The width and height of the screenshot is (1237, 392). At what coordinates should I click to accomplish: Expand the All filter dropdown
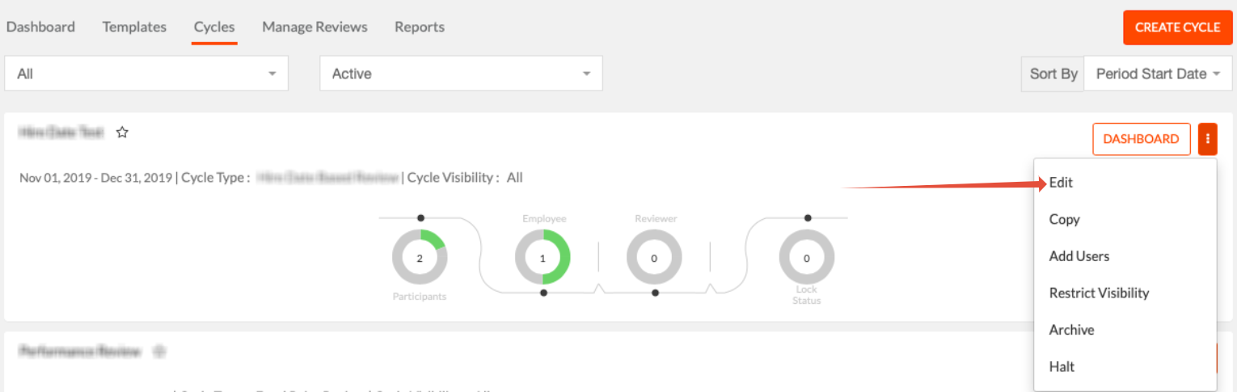[146, 74]
